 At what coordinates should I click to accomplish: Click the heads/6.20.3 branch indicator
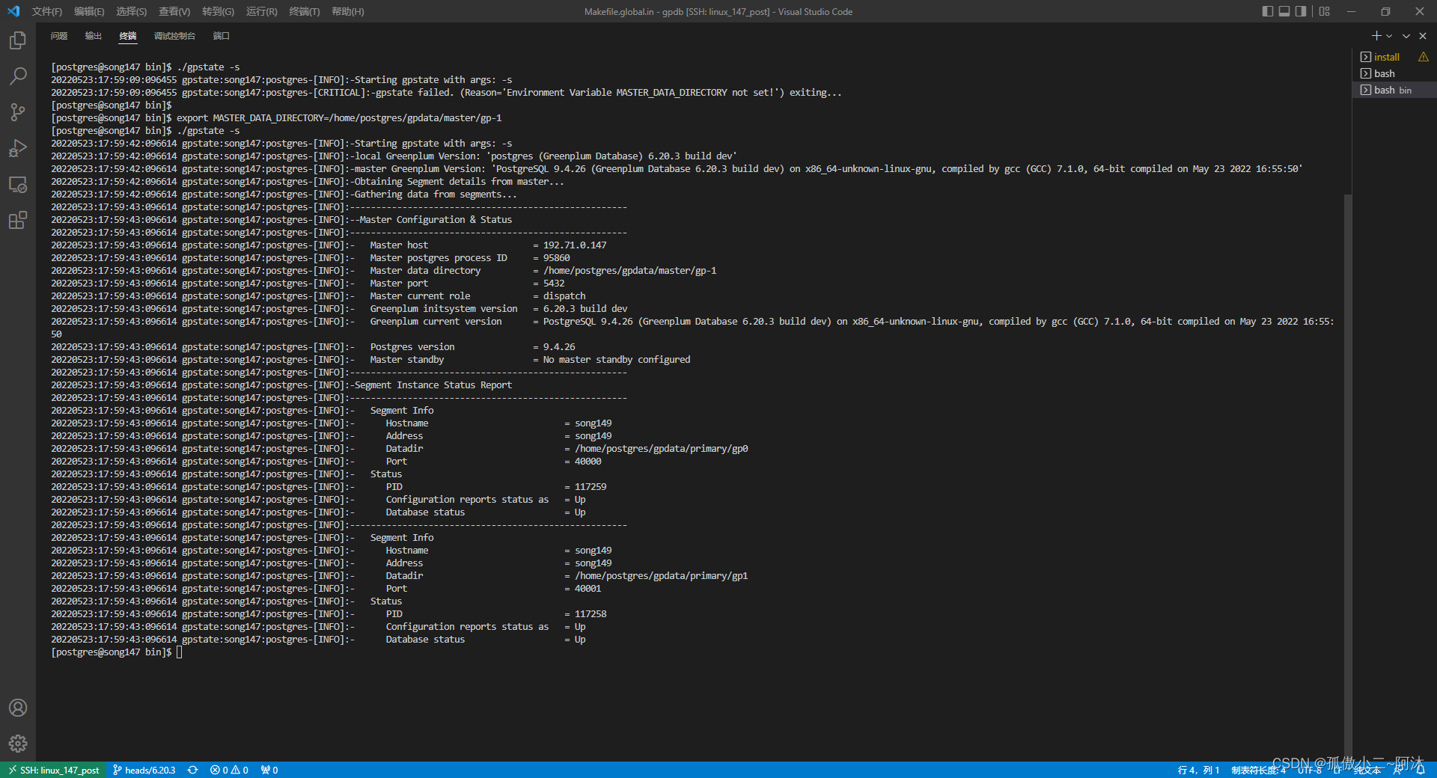(144, 770)
